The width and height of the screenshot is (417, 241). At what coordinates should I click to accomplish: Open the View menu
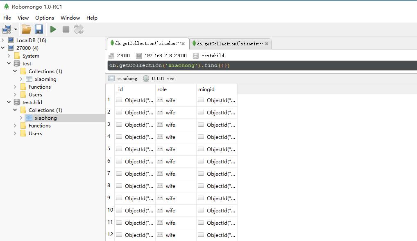23,18
